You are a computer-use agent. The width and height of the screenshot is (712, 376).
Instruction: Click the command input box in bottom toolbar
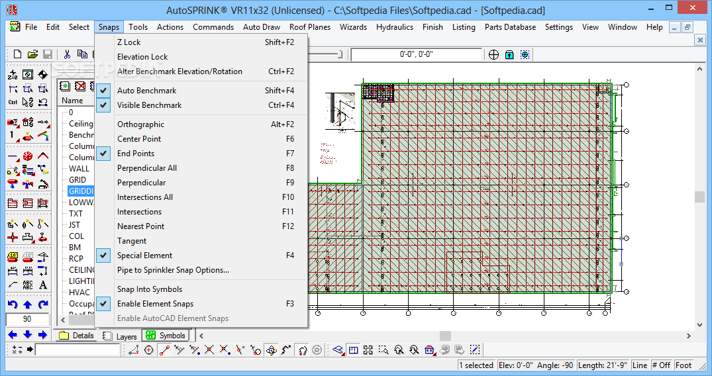pos(77,350)
